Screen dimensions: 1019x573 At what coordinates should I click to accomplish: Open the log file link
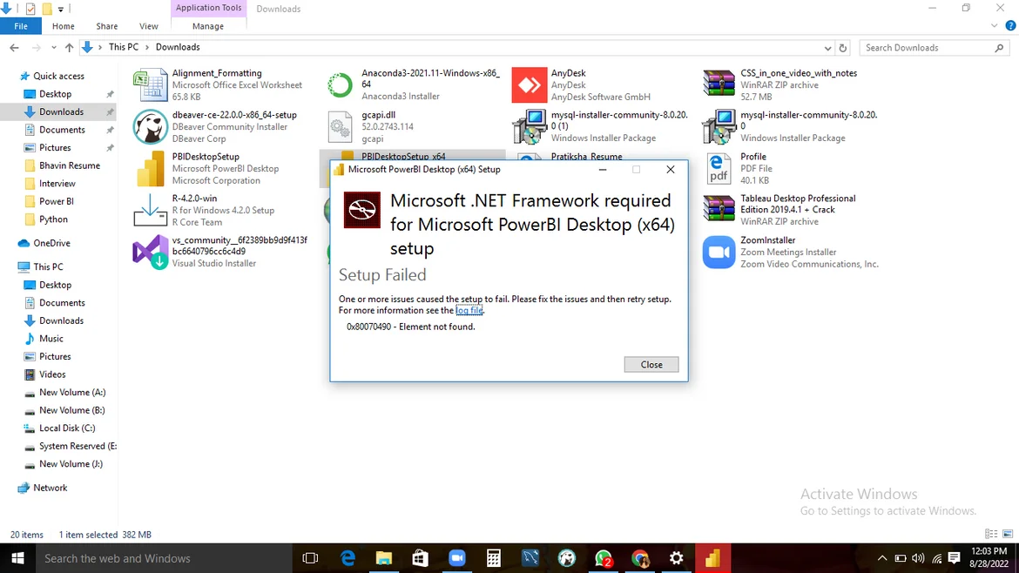[x=469, y=311]
